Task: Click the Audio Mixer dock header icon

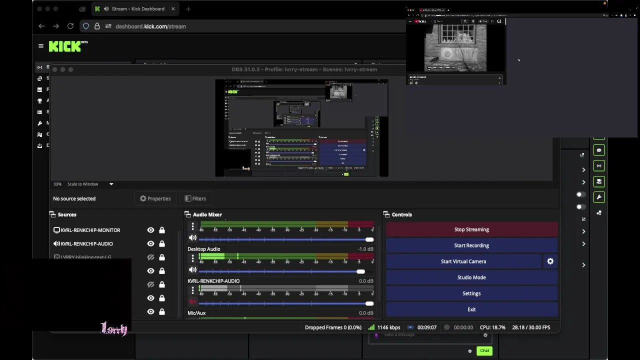Action: pyautogui.click(x=188, y=214)
